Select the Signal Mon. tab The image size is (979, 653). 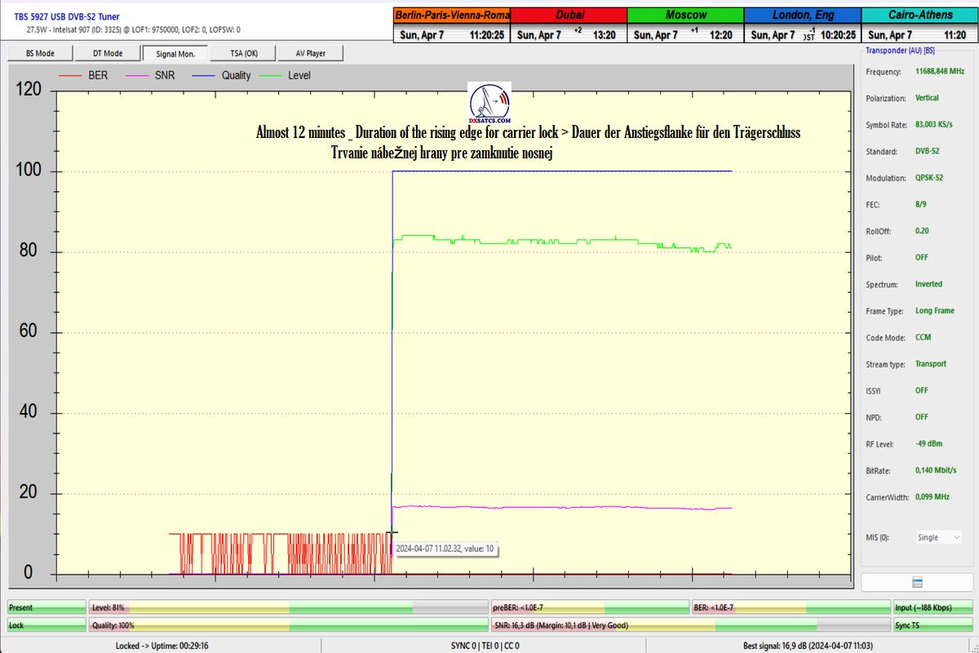[x=175, y=53]
